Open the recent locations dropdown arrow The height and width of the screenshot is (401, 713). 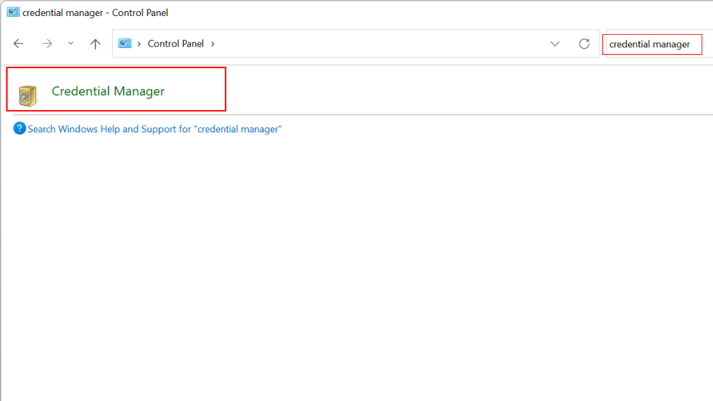[x=70, y=44]
